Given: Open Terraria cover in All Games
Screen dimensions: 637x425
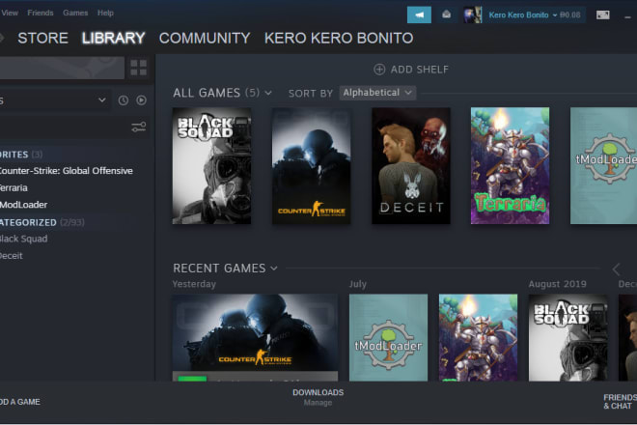Looking at the screenshot, I should click(x=510, y=166).
